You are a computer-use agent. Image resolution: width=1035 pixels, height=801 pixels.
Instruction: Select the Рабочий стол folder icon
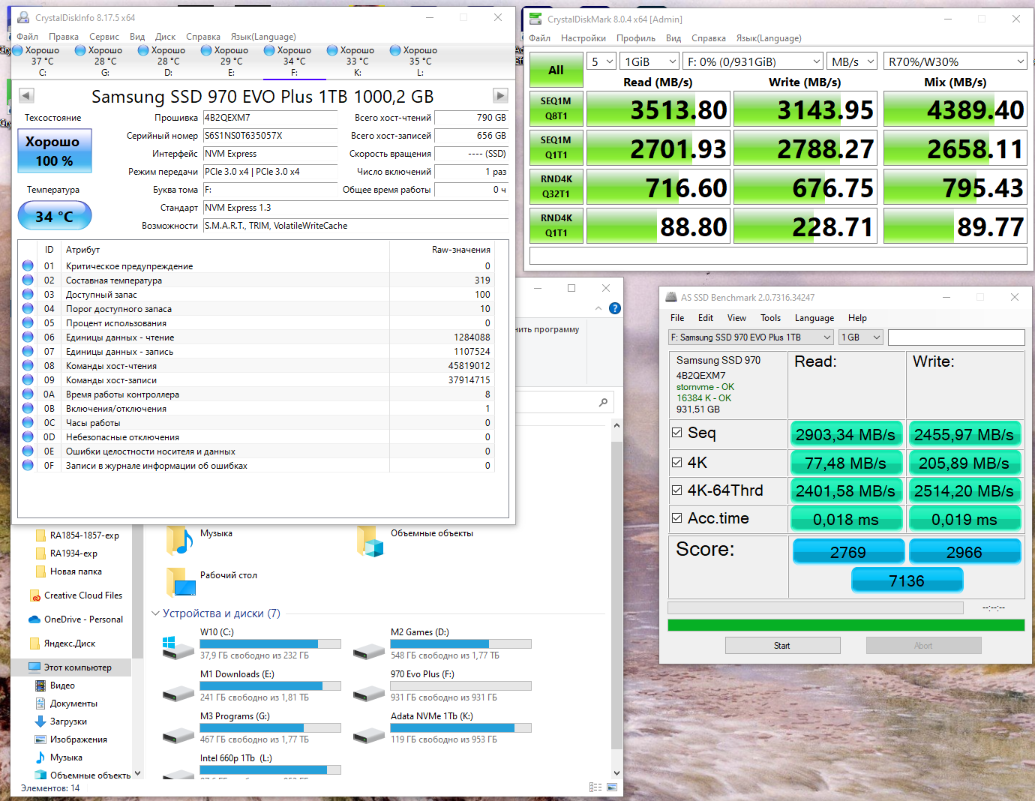[180, 582]
